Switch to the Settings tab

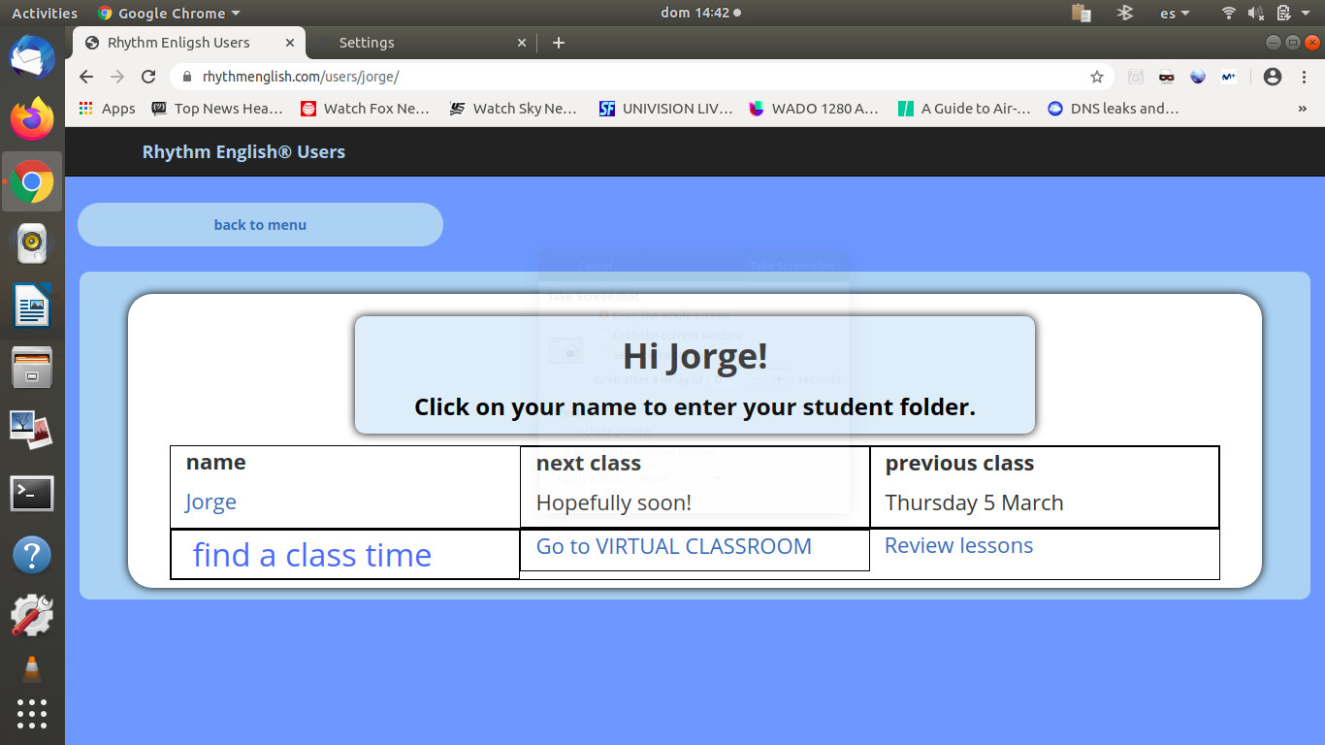click(x=417, y=43)
